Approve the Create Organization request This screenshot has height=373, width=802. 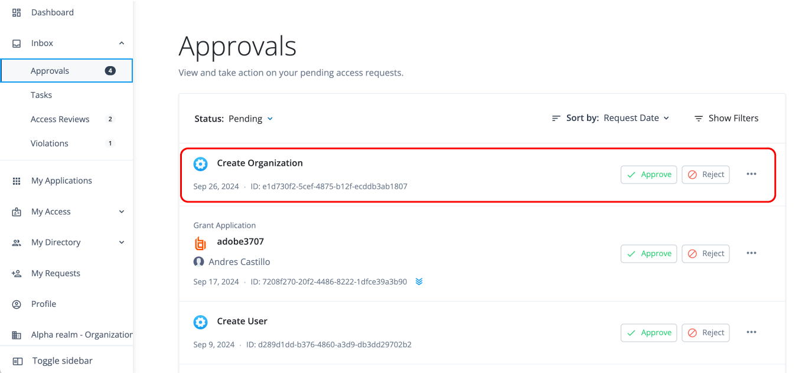(x=648, y=175)
